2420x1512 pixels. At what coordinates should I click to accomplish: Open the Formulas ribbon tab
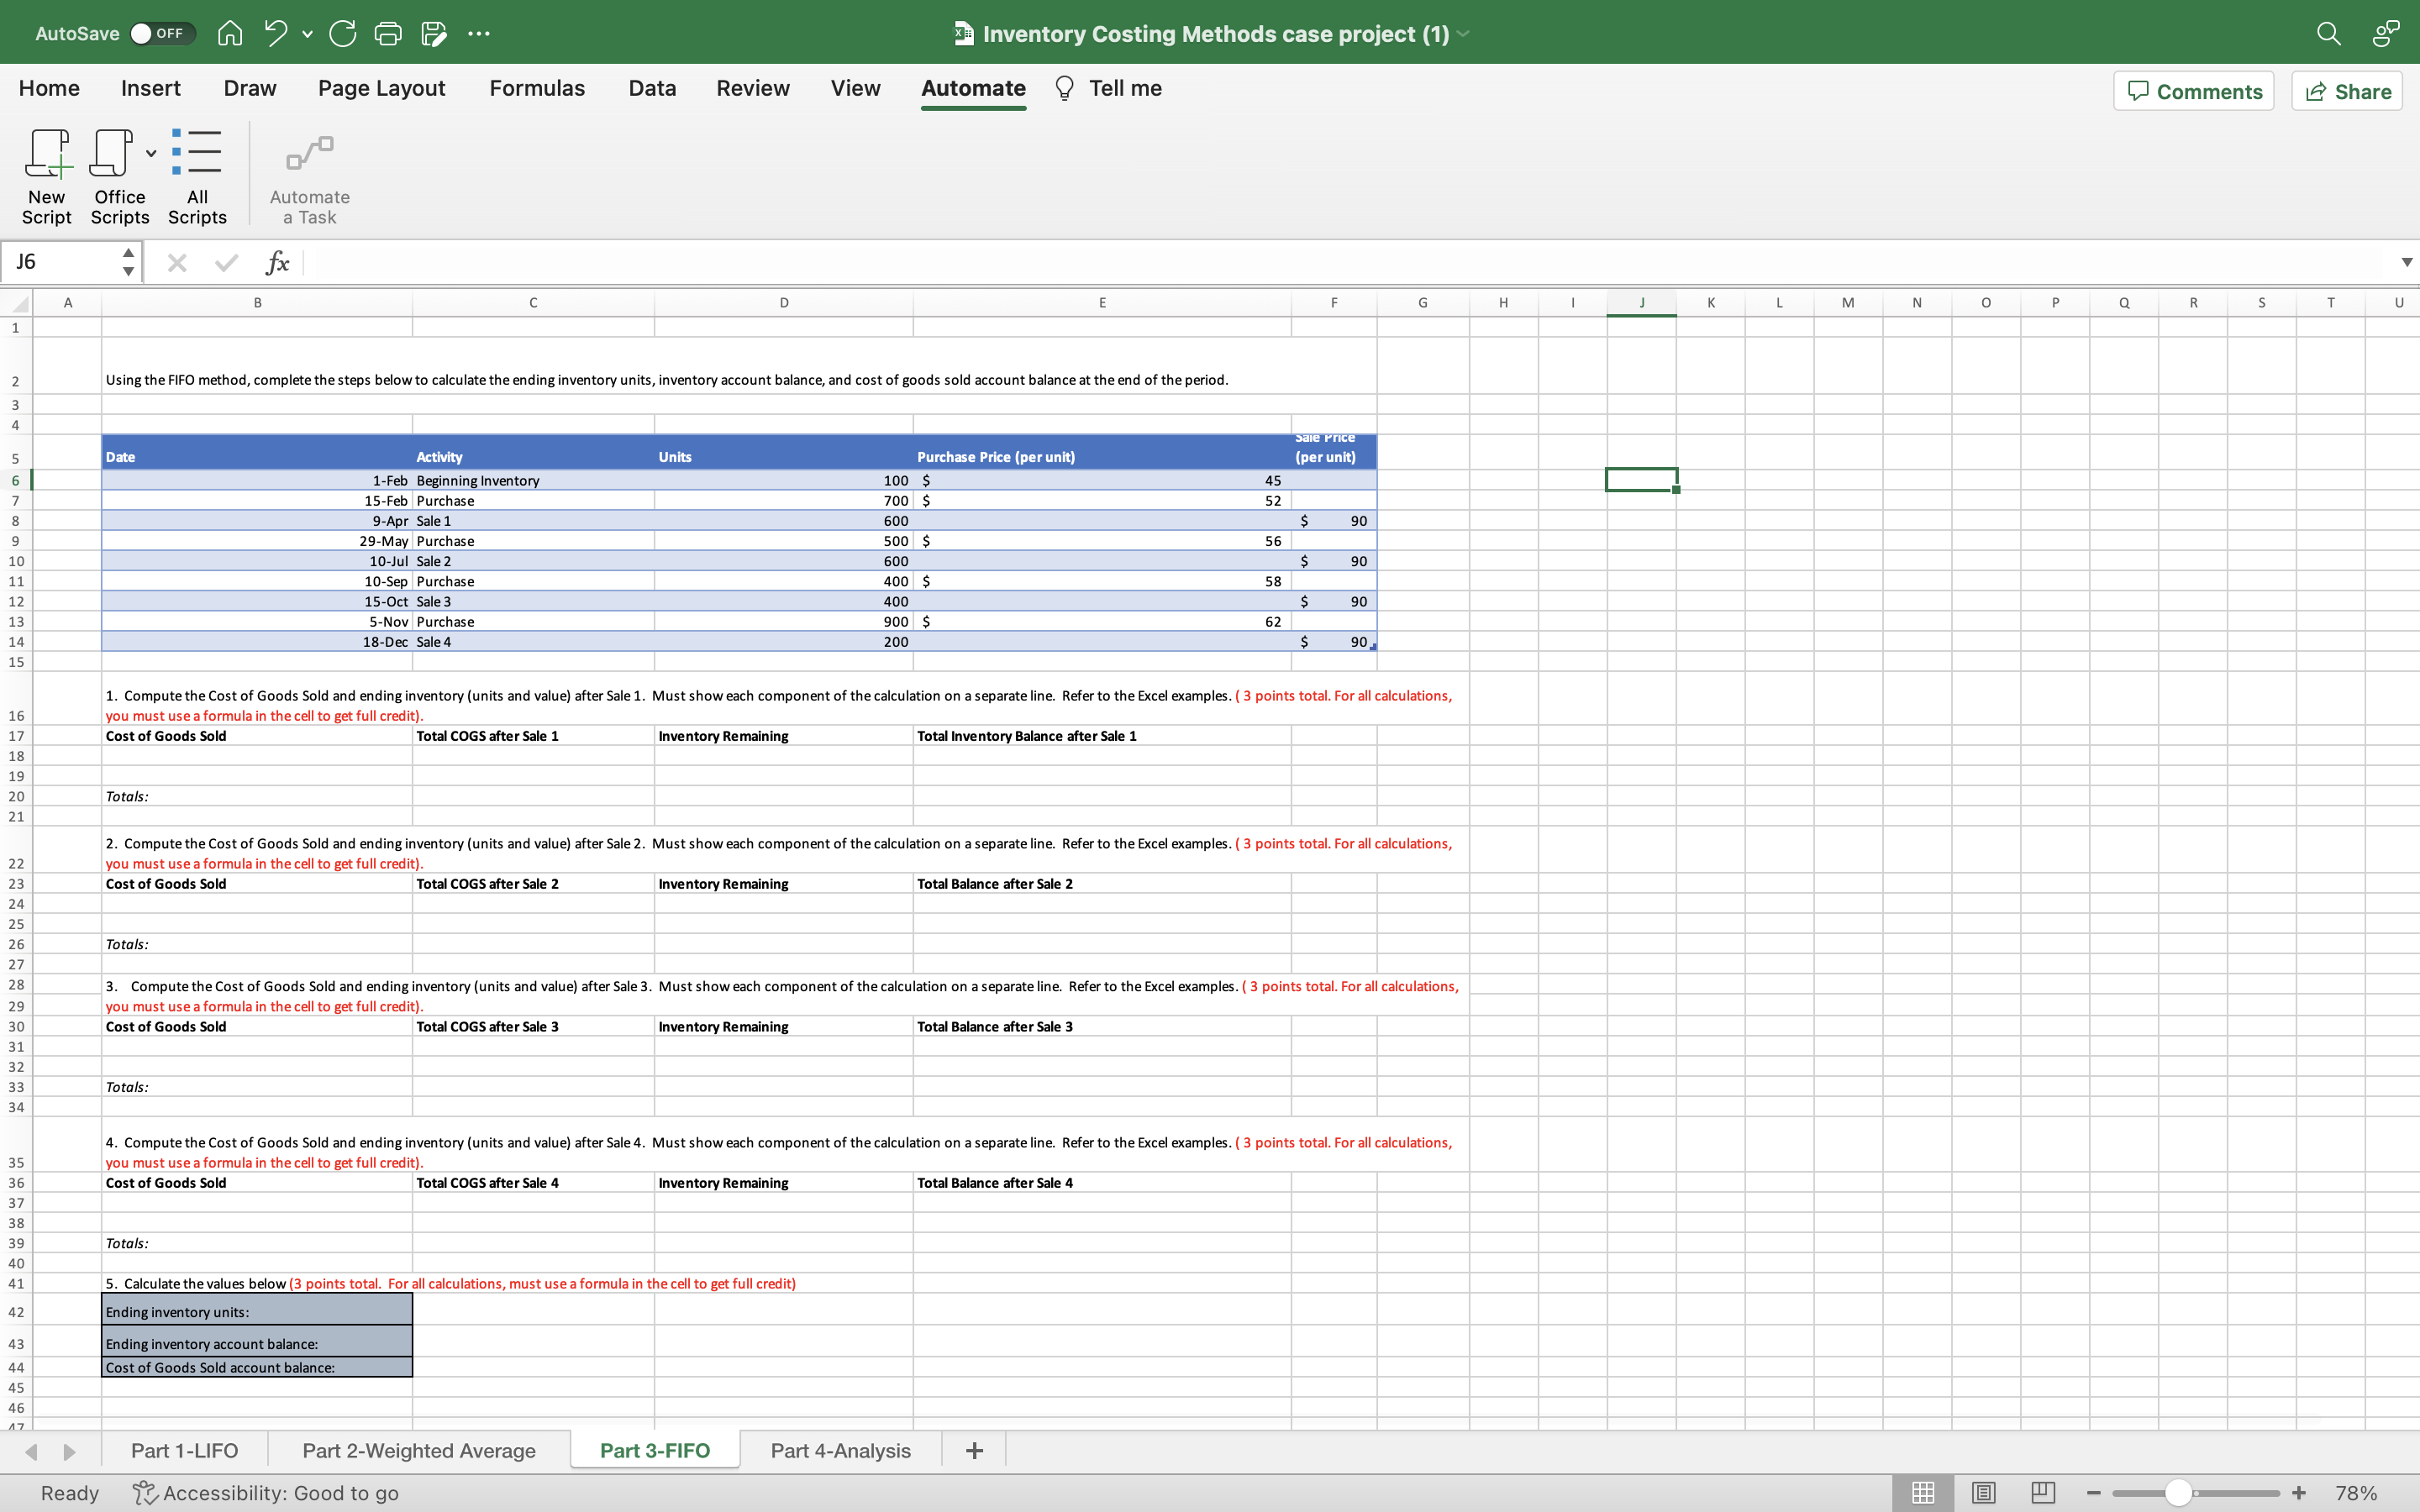tap(537, 88)
